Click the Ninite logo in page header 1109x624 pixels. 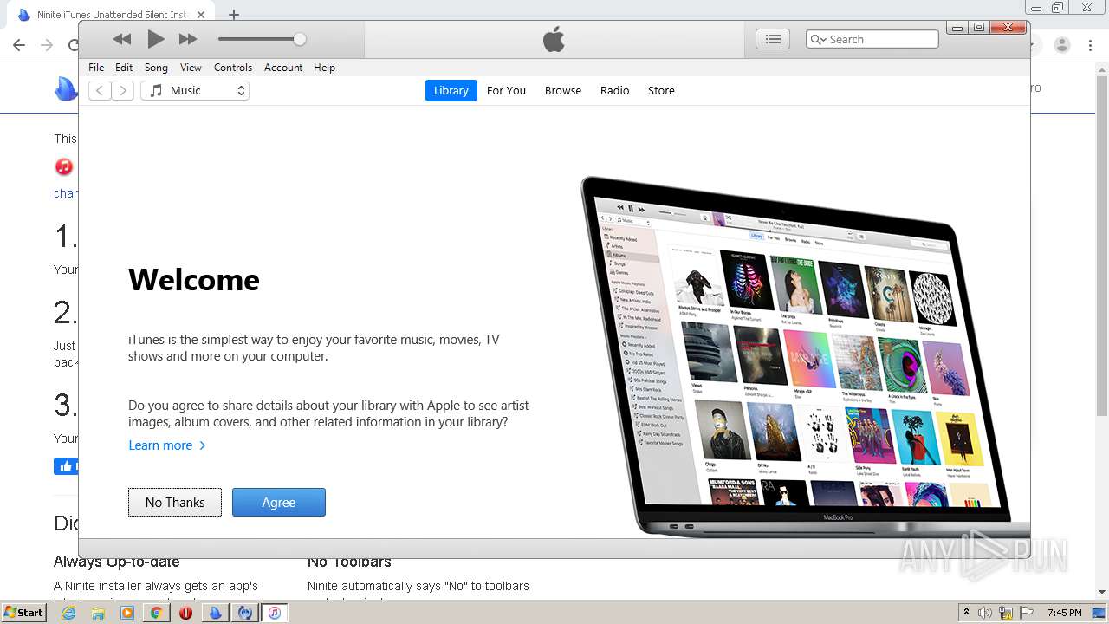[66, 88]
